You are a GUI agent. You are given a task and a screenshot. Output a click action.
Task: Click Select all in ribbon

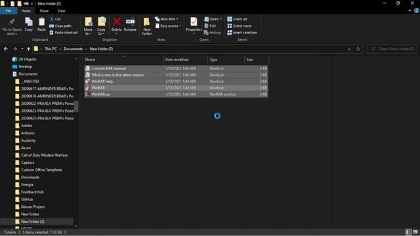tap(237, 19)
